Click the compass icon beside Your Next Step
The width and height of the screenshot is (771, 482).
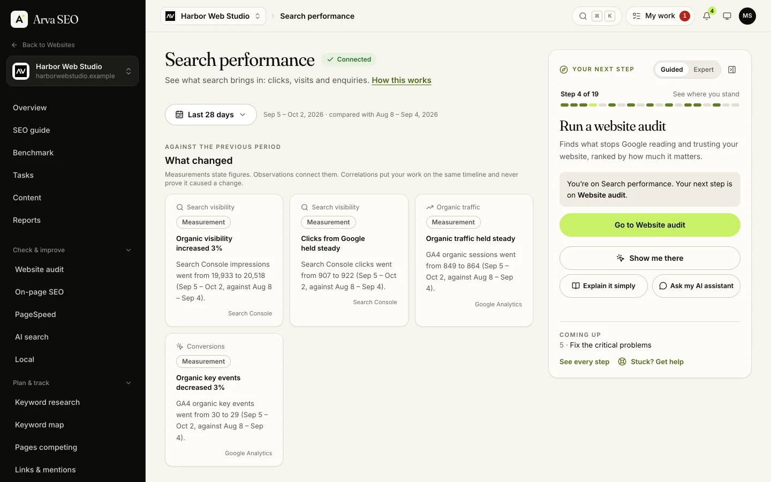click(x=564, y=70)
